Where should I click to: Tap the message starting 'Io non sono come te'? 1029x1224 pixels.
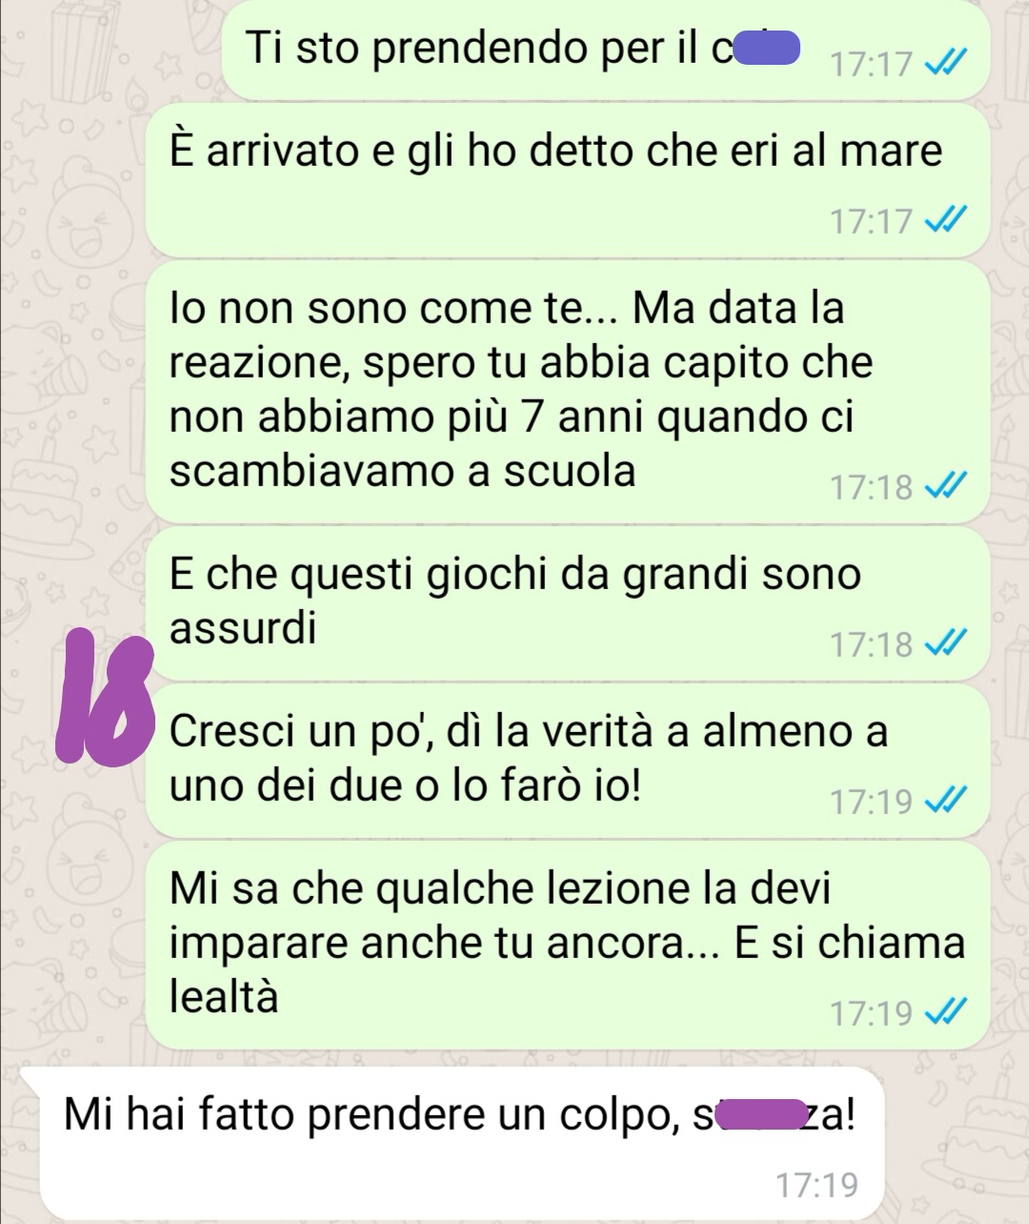[x=568, y=391]
